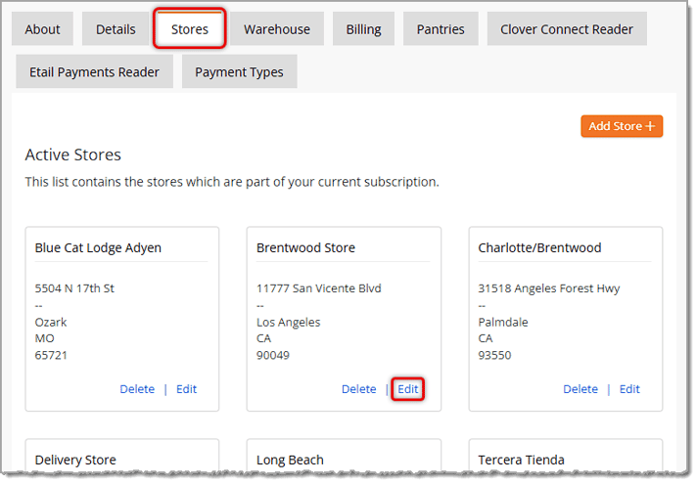Open the Etail Payments Reader tab
697x484 pixels.
point(94,72)
